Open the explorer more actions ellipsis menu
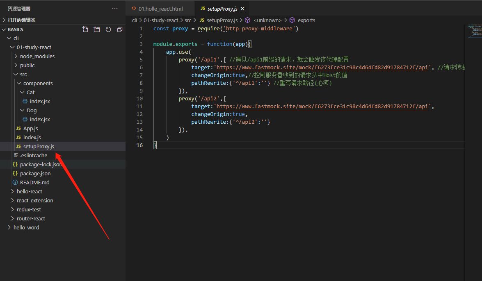 tap(115, 8)
